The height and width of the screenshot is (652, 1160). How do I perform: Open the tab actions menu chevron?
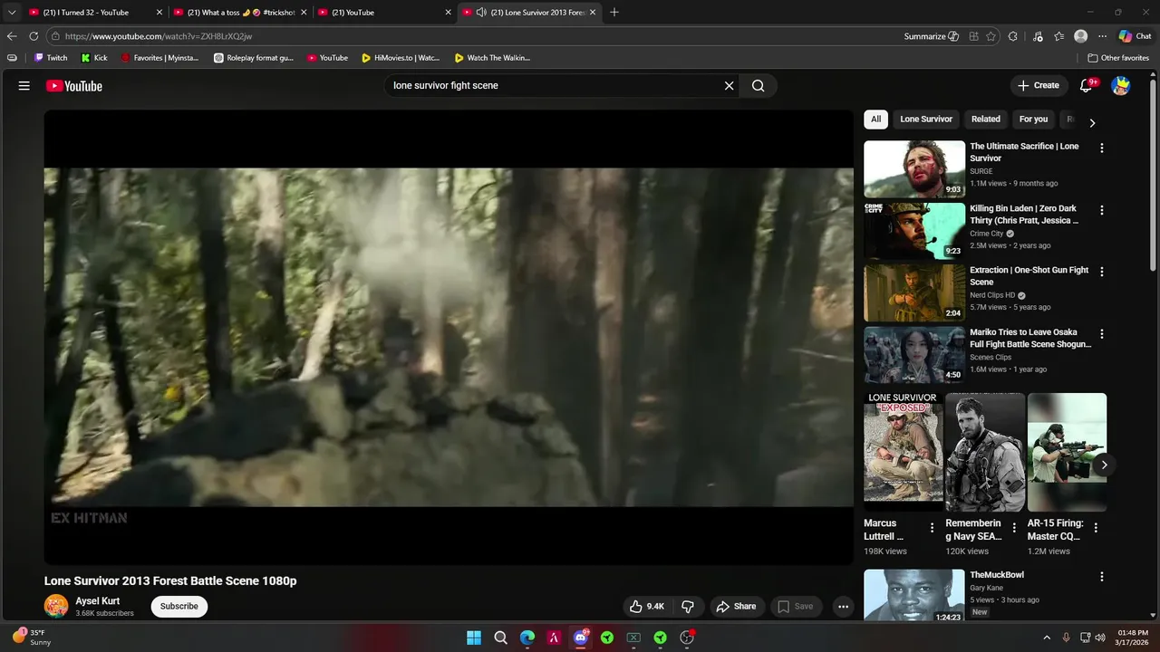tap(12, 13)
